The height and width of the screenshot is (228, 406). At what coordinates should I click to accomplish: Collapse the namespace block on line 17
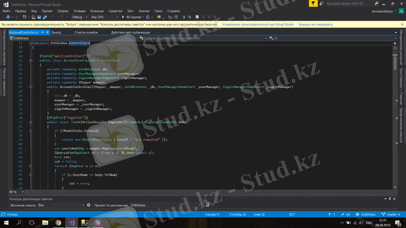pos(30,43)
